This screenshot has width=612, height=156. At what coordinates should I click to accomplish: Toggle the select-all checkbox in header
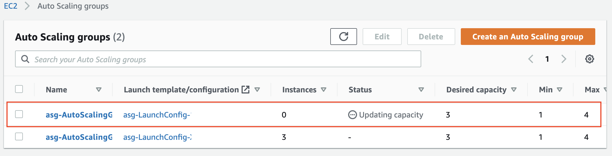point(19,89)
